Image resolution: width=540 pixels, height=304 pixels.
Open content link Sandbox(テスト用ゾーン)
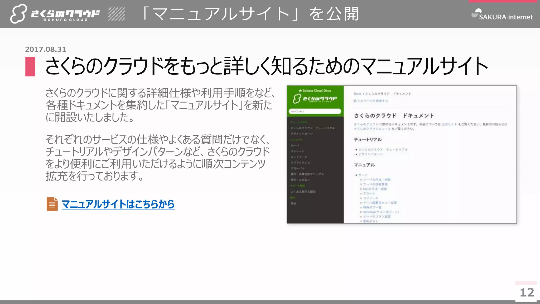[381, 212]
